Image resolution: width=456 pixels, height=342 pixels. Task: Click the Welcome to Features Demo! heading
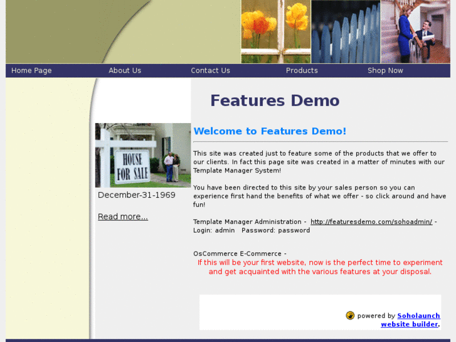270,131
